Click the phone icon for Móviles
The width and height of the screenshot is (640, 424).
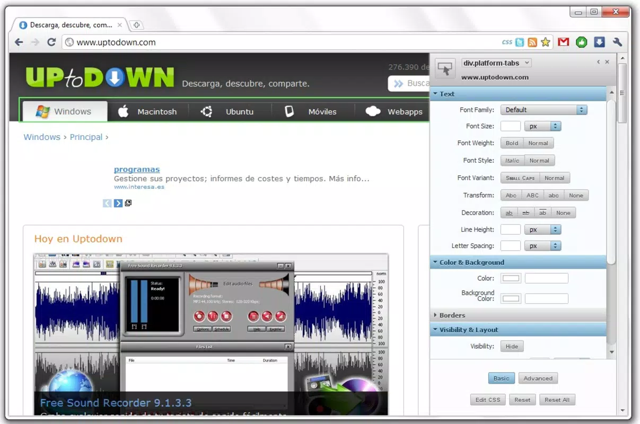click(290, 111)
